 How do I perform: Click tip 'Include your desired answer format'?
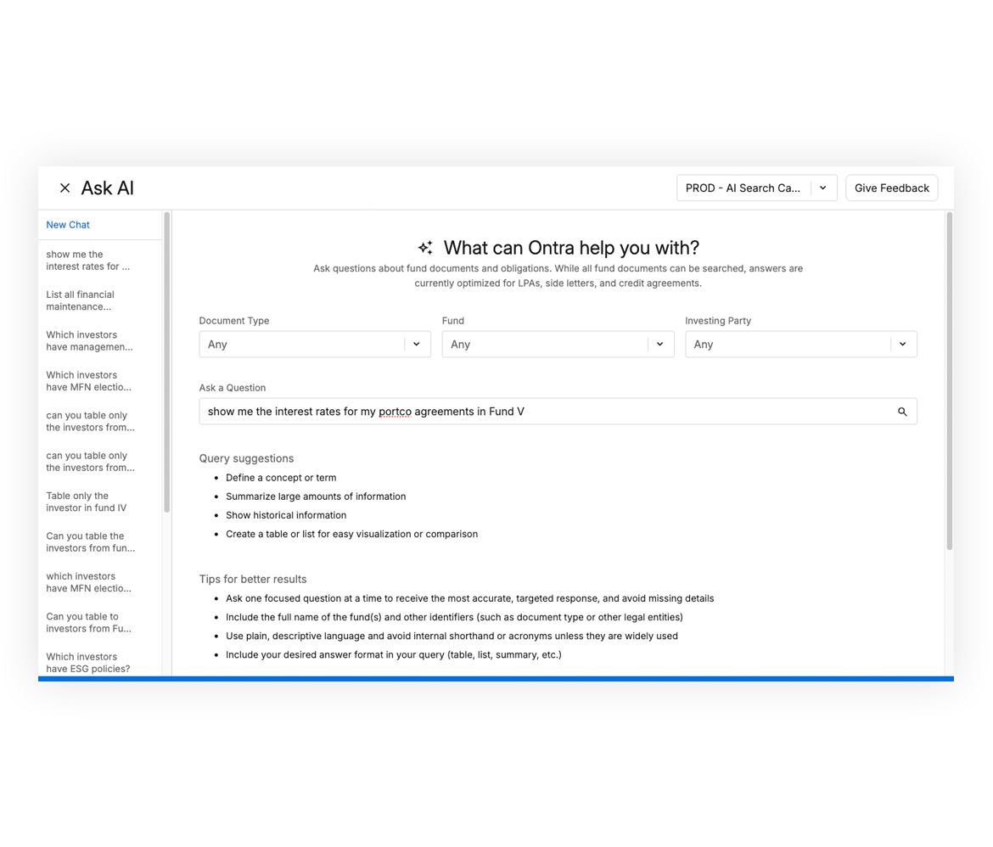click(x=394, y=655)
